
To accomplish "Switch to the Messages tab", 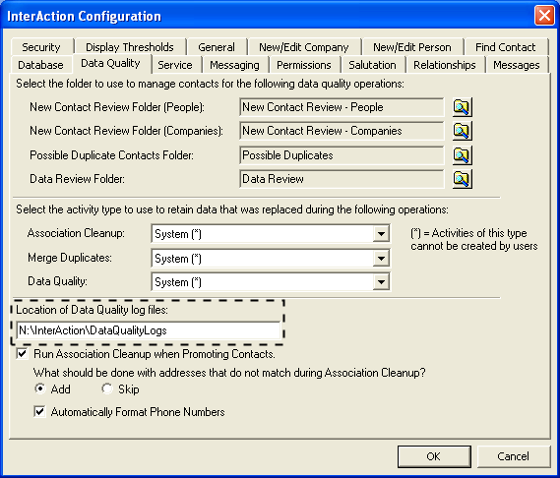I will (x=517, y=65).
